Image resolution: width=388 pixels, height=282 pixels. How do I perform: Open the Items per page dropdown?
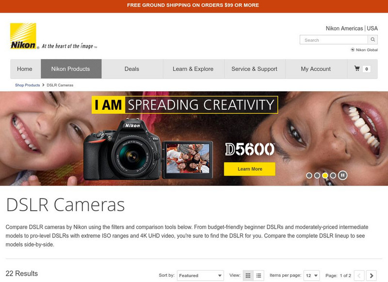click(x=311, y=275)
